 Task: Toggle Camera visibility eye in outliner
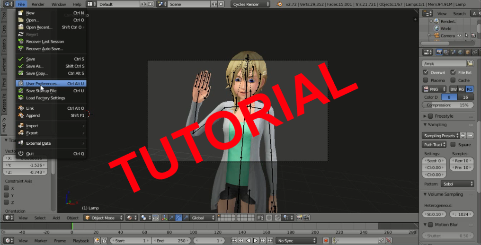(460, 35)
